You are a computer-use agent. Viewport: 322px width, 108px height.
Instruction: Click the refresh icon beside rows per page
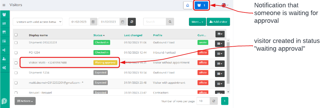(x=214, y=101)
